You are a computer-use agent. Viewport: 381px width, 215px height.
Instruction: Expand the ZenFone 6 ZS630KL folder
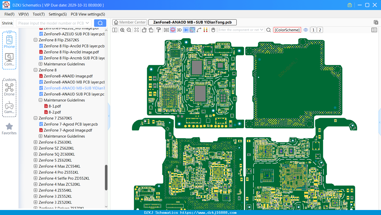point(36,142)
